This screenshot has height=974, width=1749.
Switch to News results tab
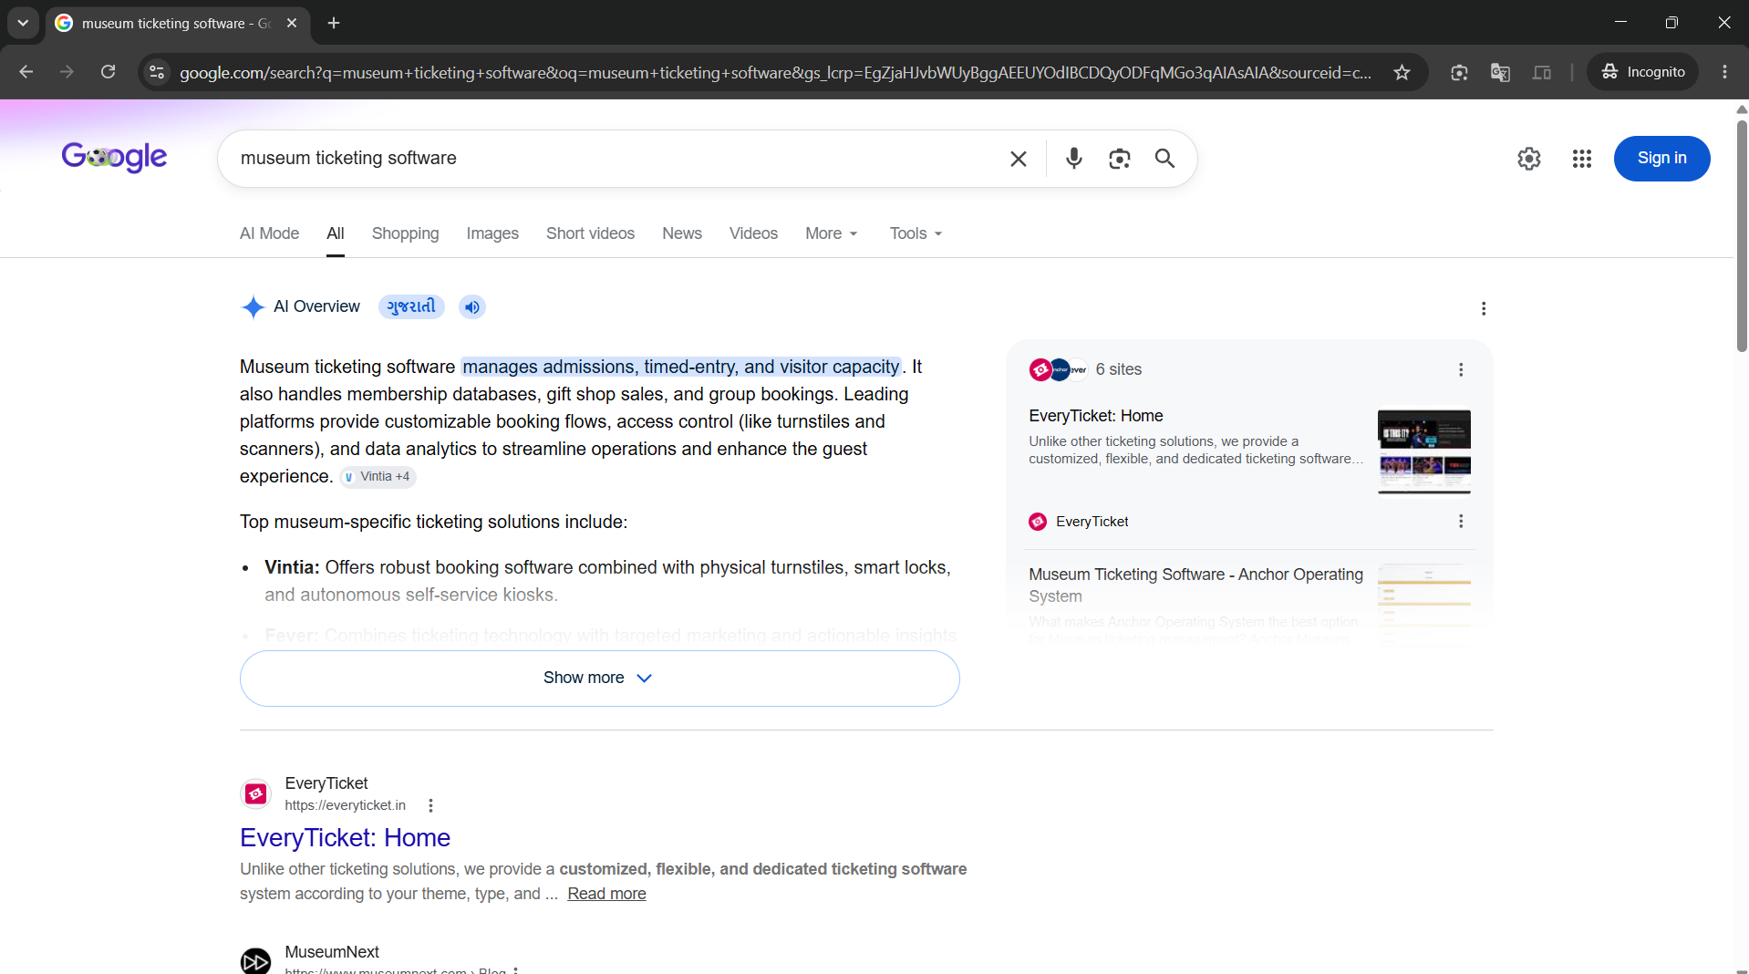[682, 233]
